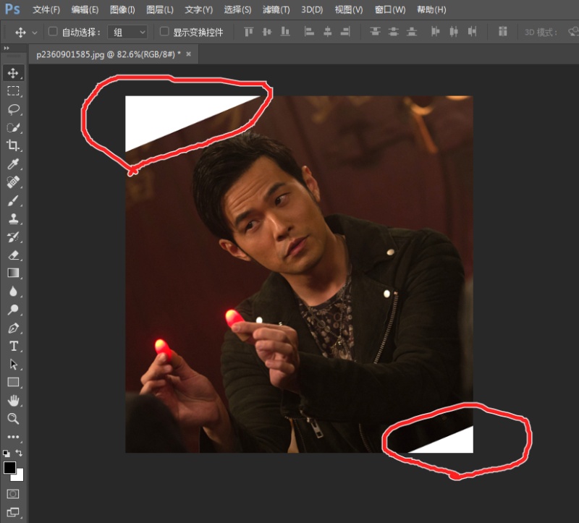The image size is (579, 523).
Task: Select the Clone Stamp tool
Action: (x=13, y=218)
